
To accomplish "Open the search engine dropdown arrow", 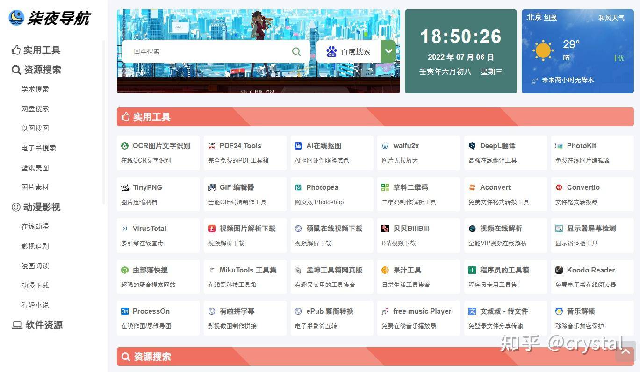I will [x=388, y=51].
